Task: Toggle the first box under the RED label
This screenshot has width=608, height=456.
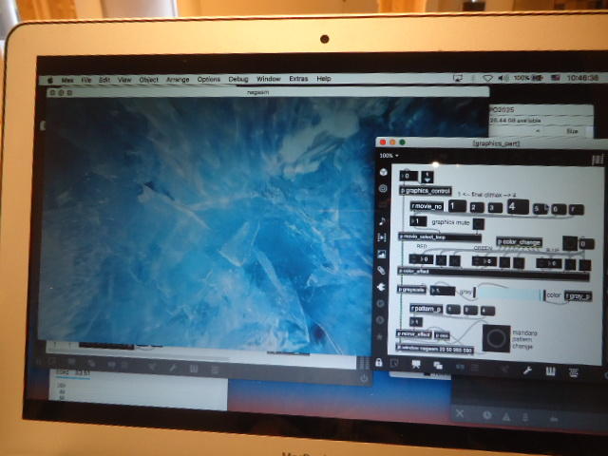Action: click(441, 260)
